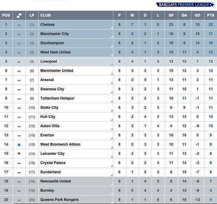This screenshot has height=204, width=217.
Task: Sort table by PTS column header
Action: pyautogui.click(x=211, y=15)
